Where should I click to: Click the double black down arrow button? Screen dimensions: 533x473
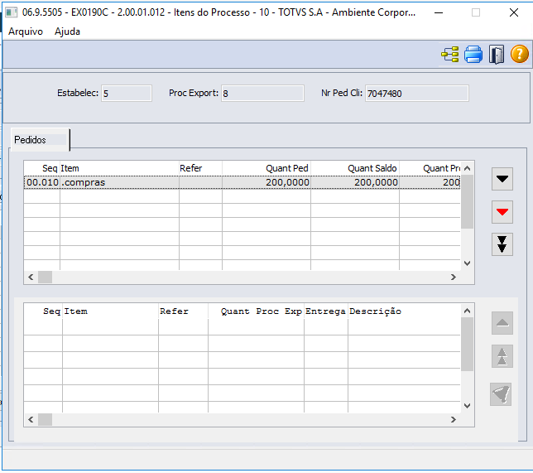(x=502, y=244)
